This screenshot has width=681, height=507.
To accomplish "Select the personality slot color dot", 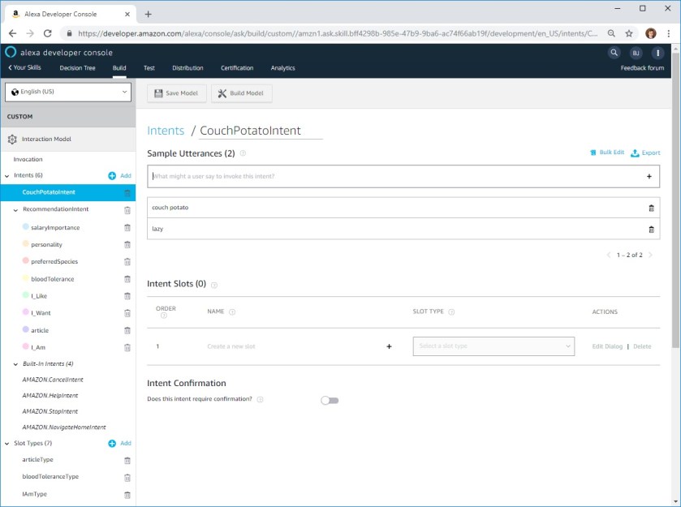I will tap(26, 244).
